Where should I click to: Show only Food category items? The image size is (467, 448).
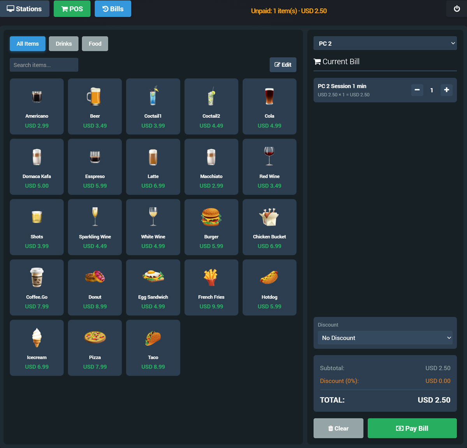tap(95, 44)
